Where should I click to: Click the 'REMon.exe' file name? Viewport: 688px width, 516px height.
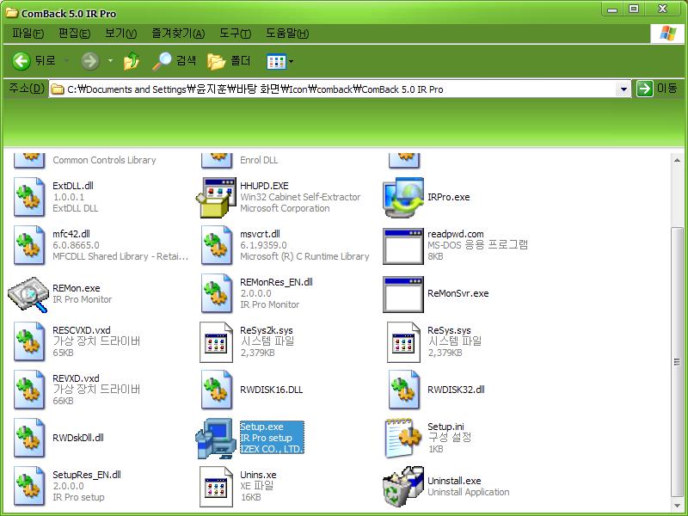76,288
